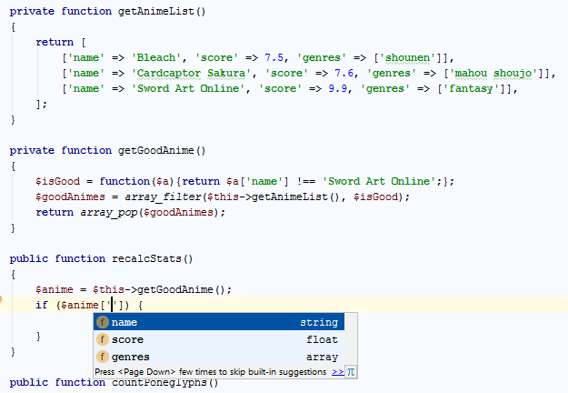This screenshot has height=393, width=568.
Task: Click the $anime variable in the assignment line
Action: [55, 289]
